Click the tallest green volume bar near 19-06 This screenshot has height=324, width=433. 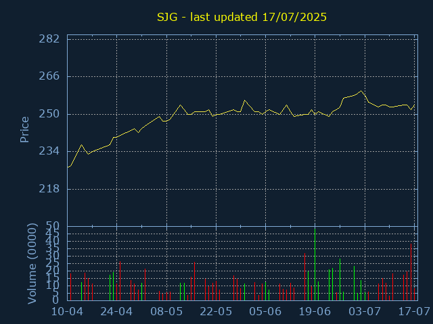point(315,264)
